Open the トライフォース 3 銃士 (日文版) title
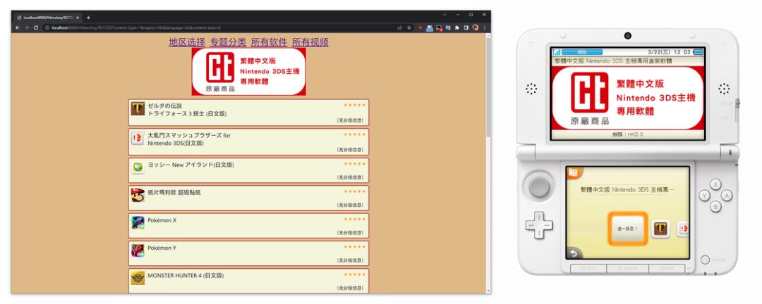This screenshot has height=304, width=762. pos(187,114)
